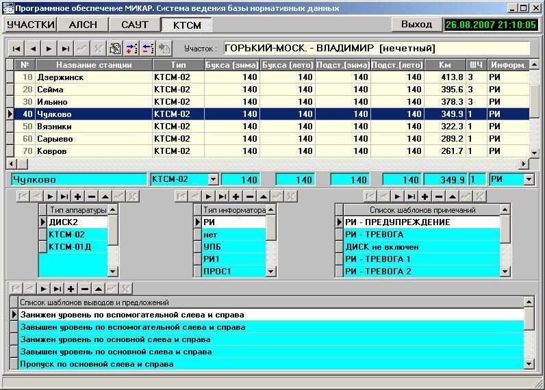Open the КТСМ-02 type dropdown
The image size is (545, 390).
(213, 179)
